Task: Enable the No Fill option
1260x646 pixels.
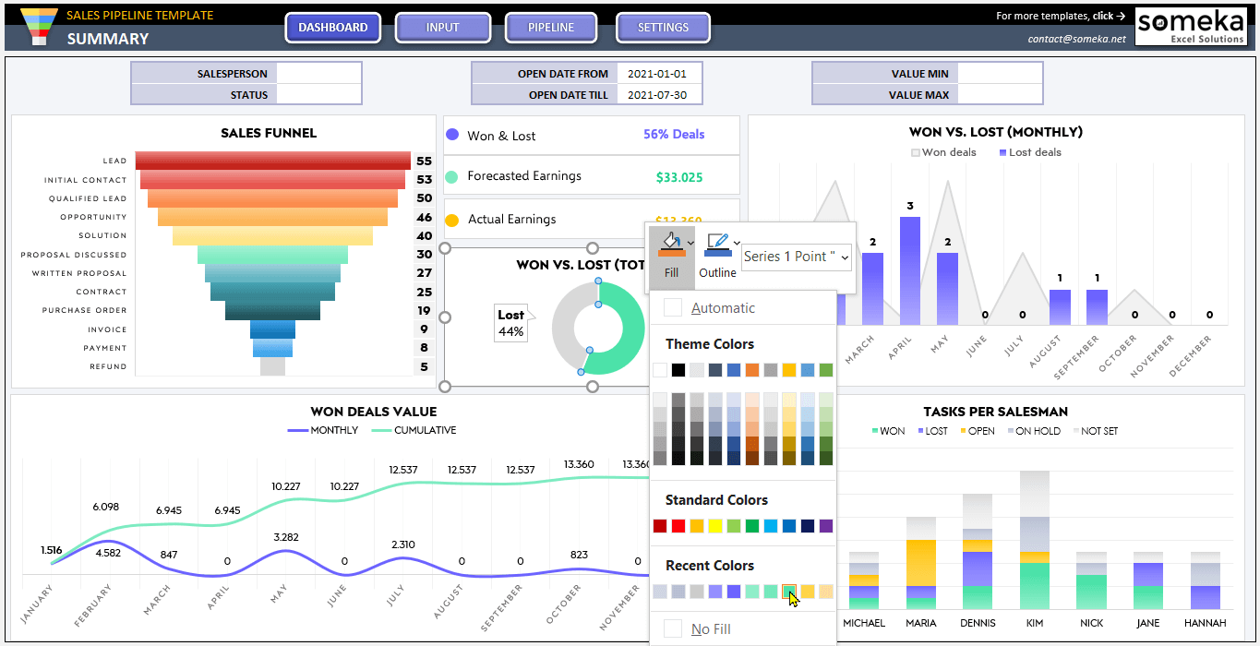Action: click(x=671, y=628)
